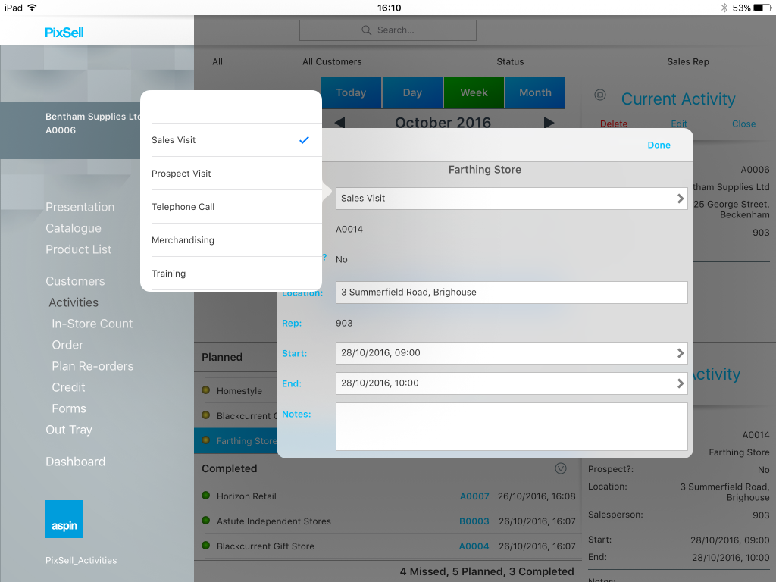
Task: Open the activity type Sales Visit dropdown
Action: tap(512, 199)
